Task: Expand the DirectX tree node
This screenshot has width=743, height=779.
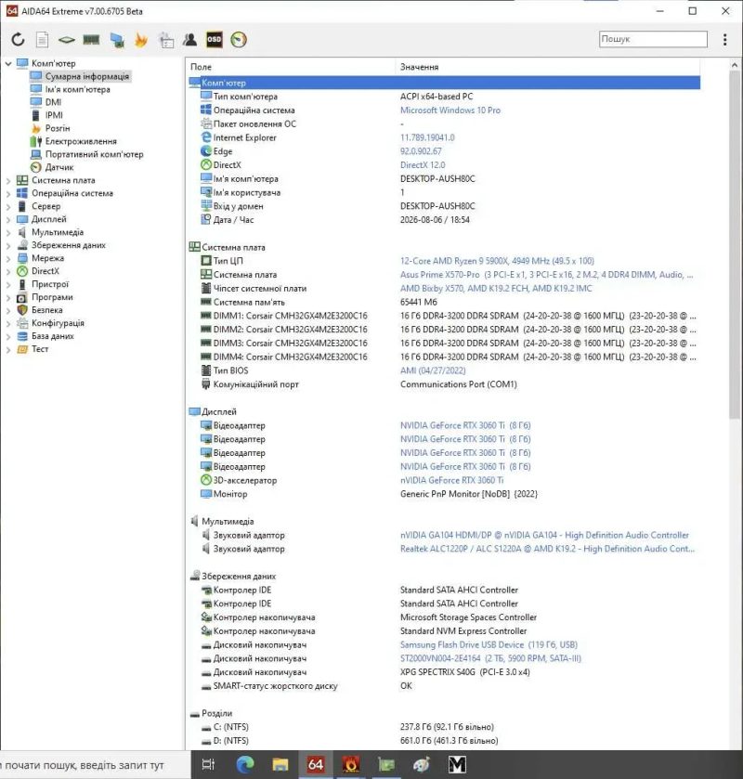Action: pyautogui.click(x=8, y=271)
